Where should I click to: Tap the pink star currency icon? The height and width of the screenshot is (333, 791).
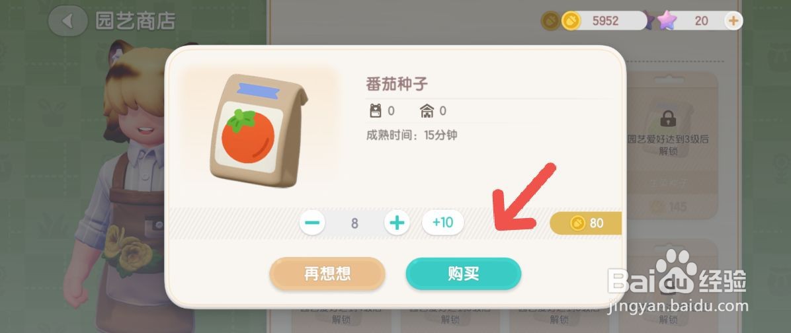(x=667, y=20)
